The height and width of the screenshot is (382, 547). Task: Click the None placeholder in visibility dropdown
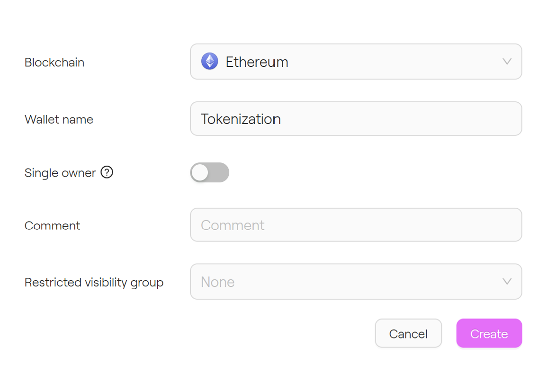pos(218,282)
